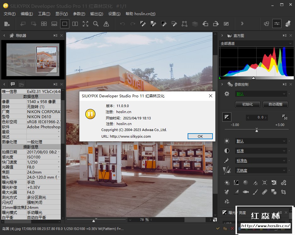Click the fit-to-screen arrows icon
Image resolution: width=295 pixels, height=235 pixels.
coord(85,24)
